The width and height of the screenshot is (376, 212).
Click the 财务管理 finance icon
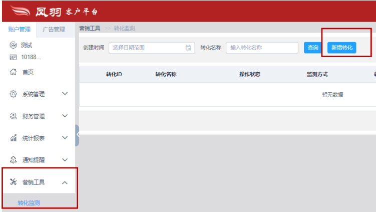[14, 116]
